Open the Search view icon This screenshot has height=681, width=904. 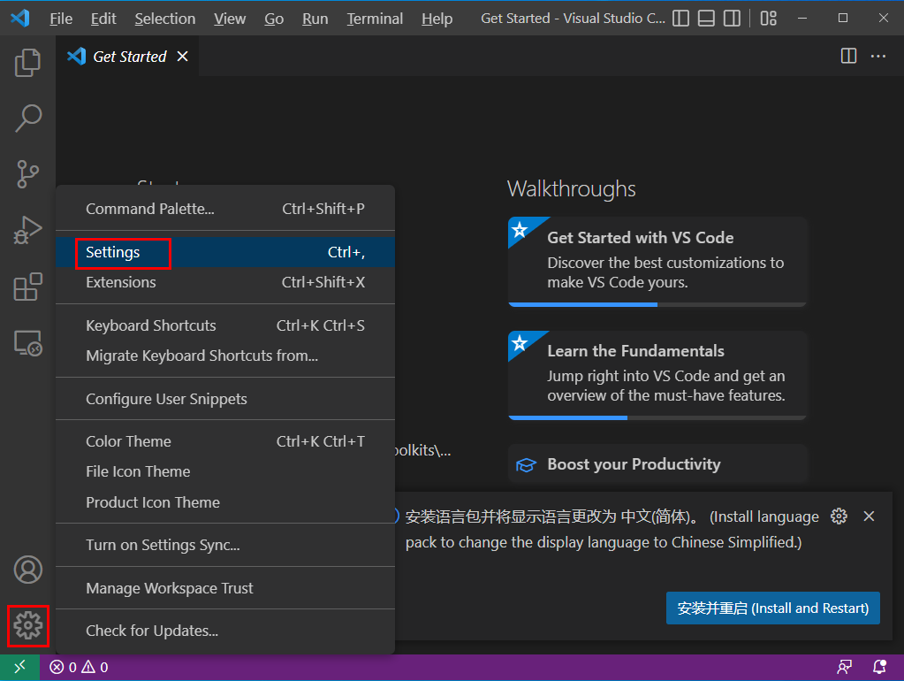[x=27, y=118]
